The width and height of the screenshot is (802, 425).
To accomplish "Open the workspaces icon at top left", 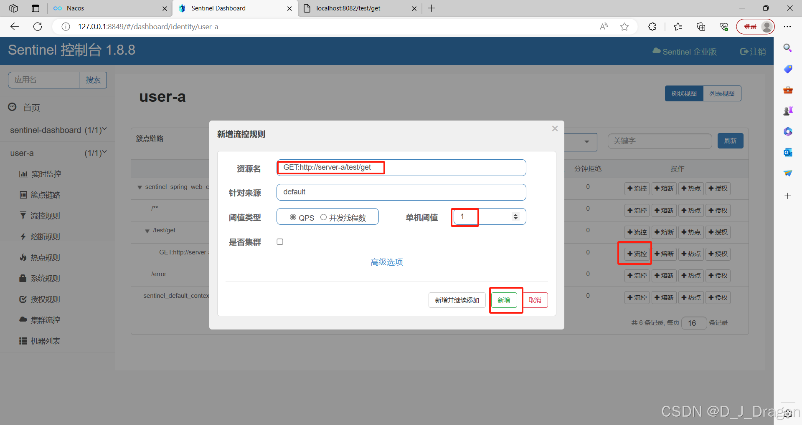I will [13, 8].
